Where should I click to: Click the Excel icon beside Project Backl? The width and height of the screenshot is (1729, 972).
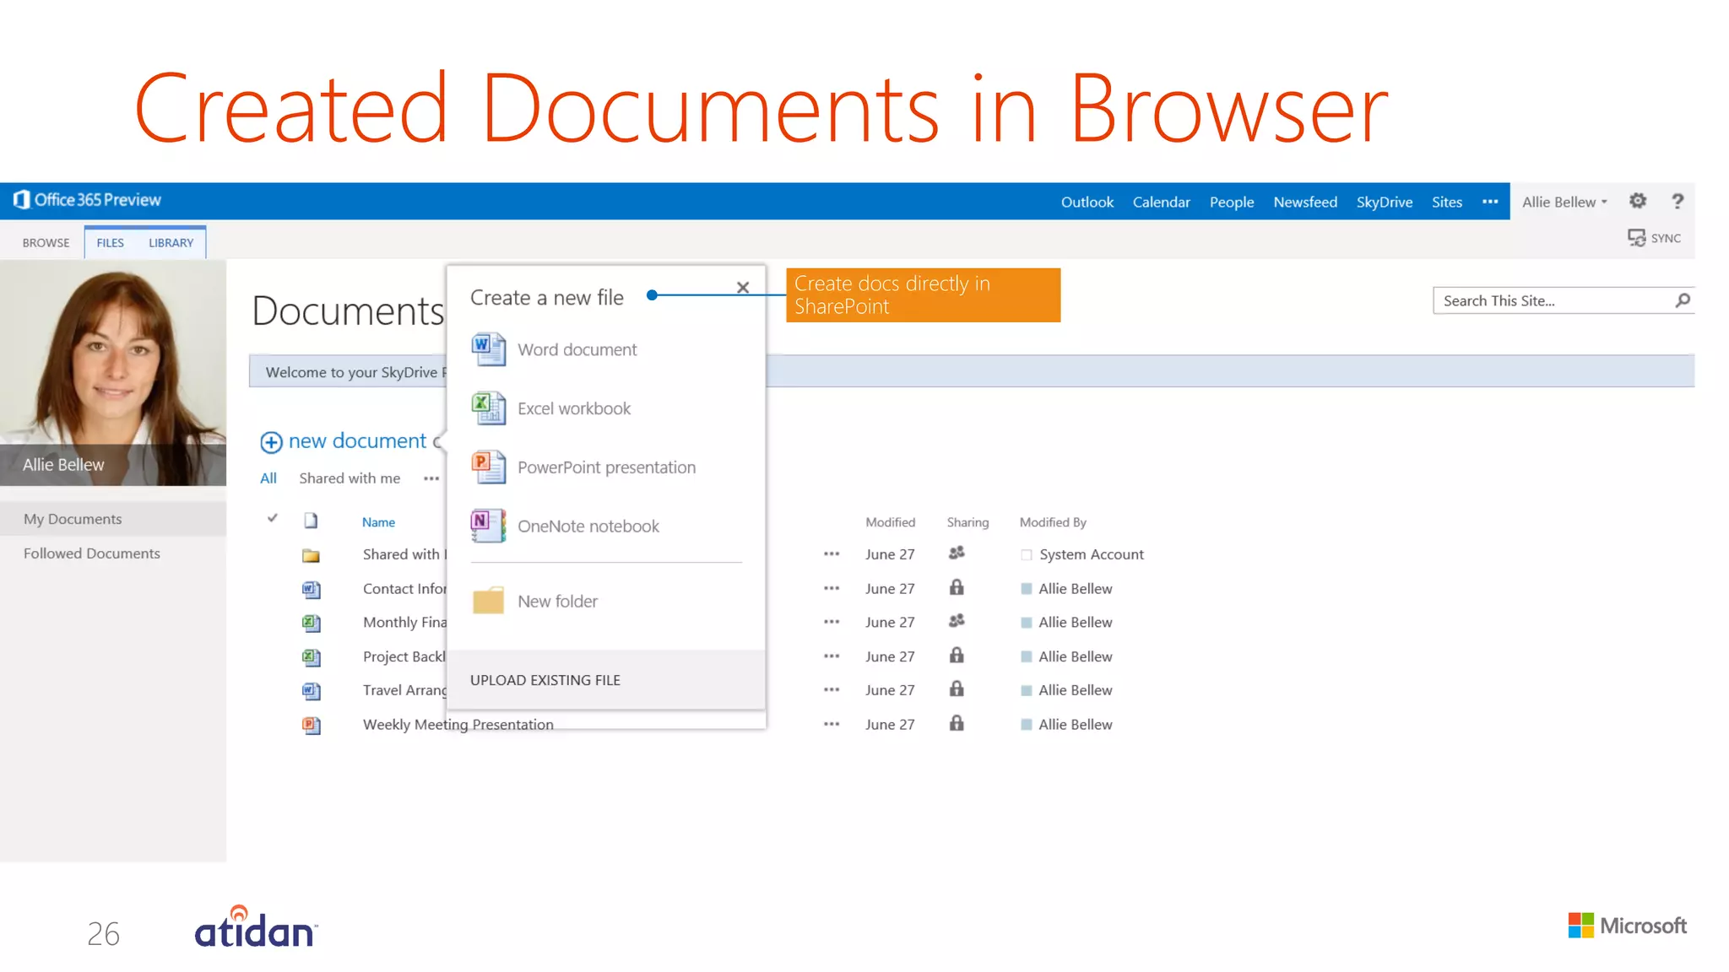[312, 656]
